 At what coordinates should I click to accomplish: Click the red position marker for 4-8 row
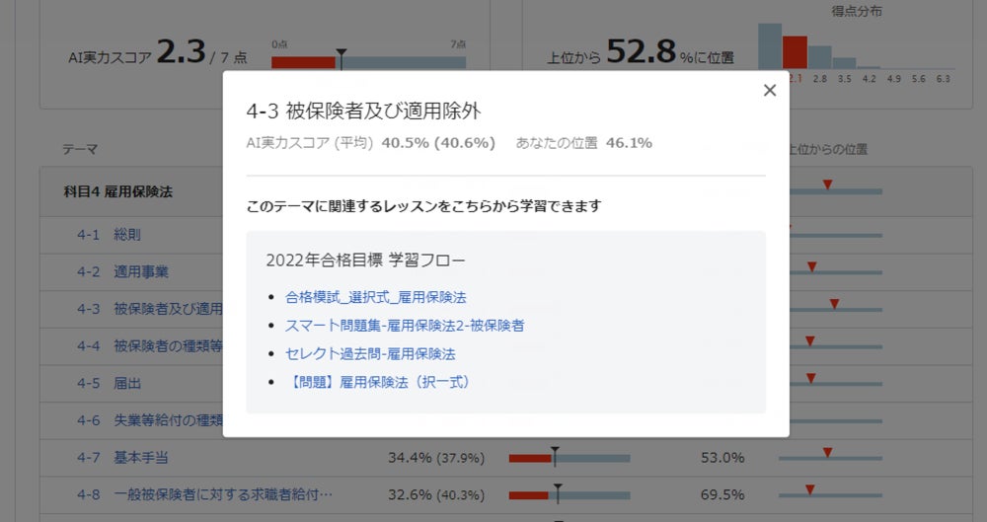click(810, 488)
